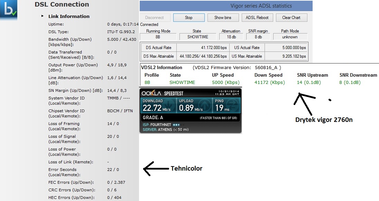Click the HEC Errors value 0 / 404
This screenshot has width=379, height=201.
114,198
